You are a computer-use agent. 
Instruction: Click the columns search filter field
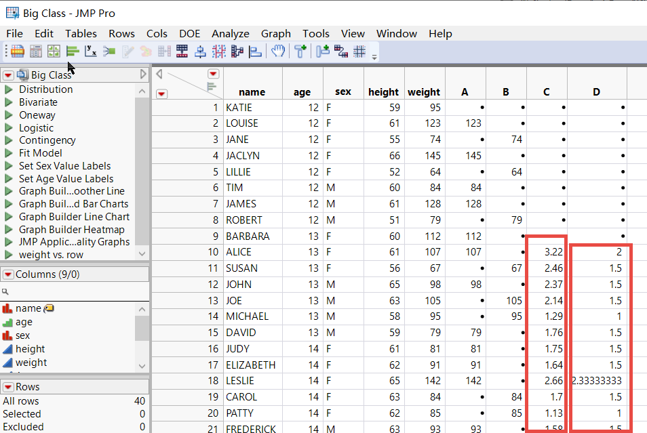(x=75, y=291)
